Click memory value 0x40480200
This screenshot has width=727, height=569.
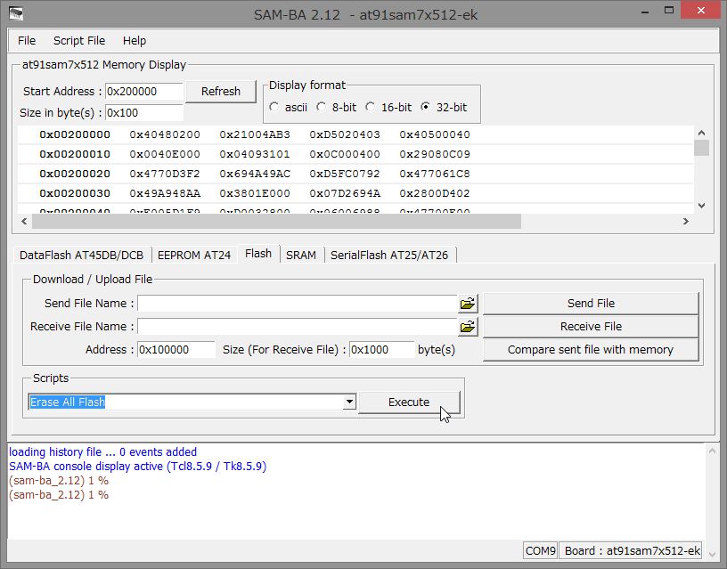[165, 134]
